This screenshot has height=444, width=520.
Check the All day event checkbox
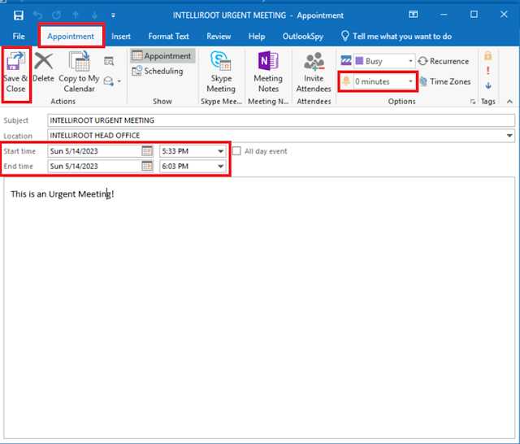236,151
